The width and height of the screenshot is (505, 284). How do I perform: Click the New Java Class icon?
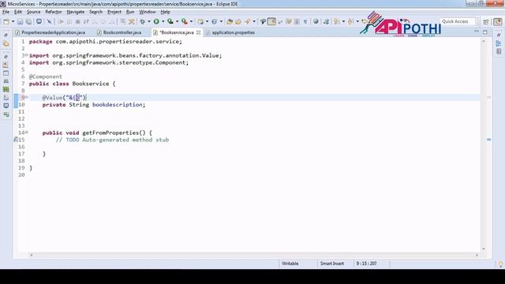[x=214, y=21]
